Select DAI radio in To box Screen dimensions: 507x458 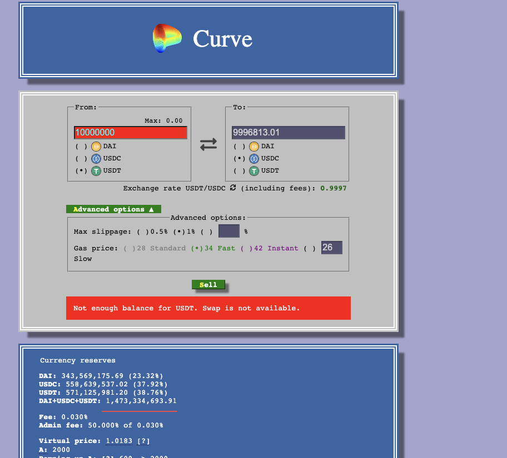(x=239, y=147)
